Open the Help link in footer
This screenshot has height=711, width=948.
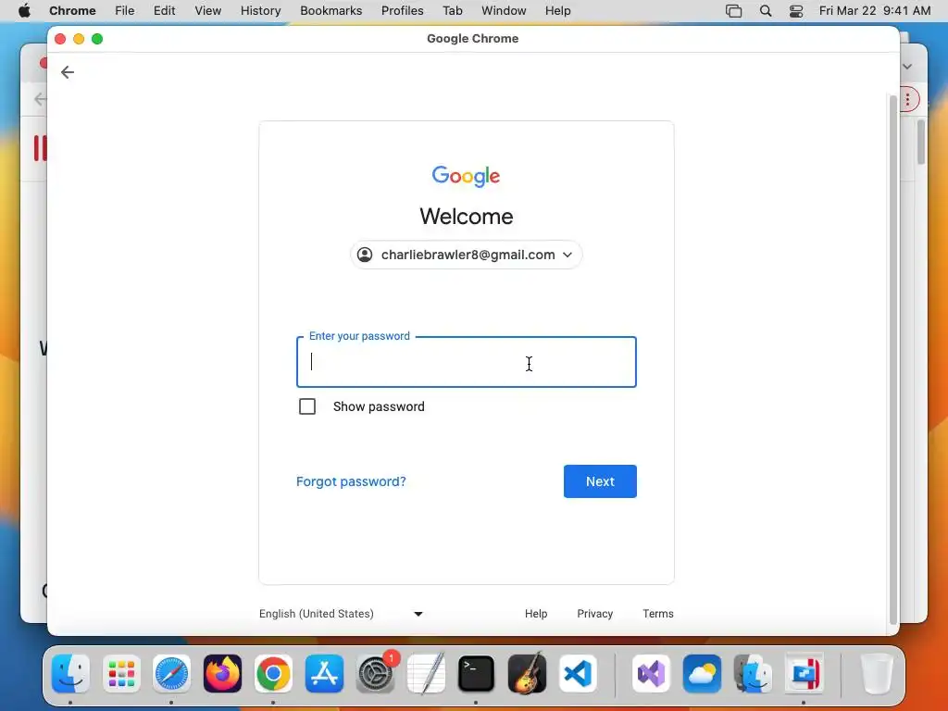[536, 614]
